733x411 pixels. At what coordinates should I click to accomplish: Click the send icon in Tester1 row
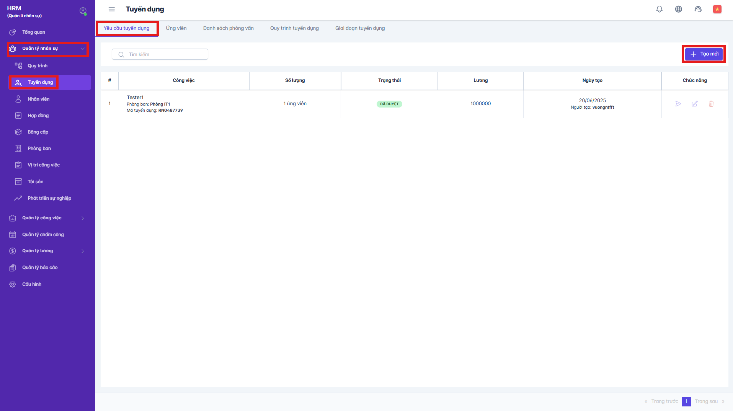click(678, 104)
